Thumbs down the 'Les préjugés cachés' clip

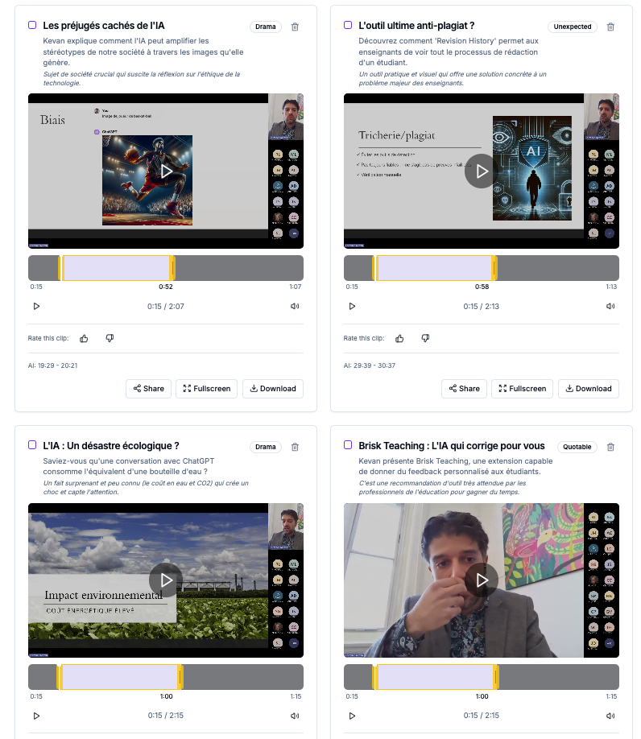(x=110, y=338)
